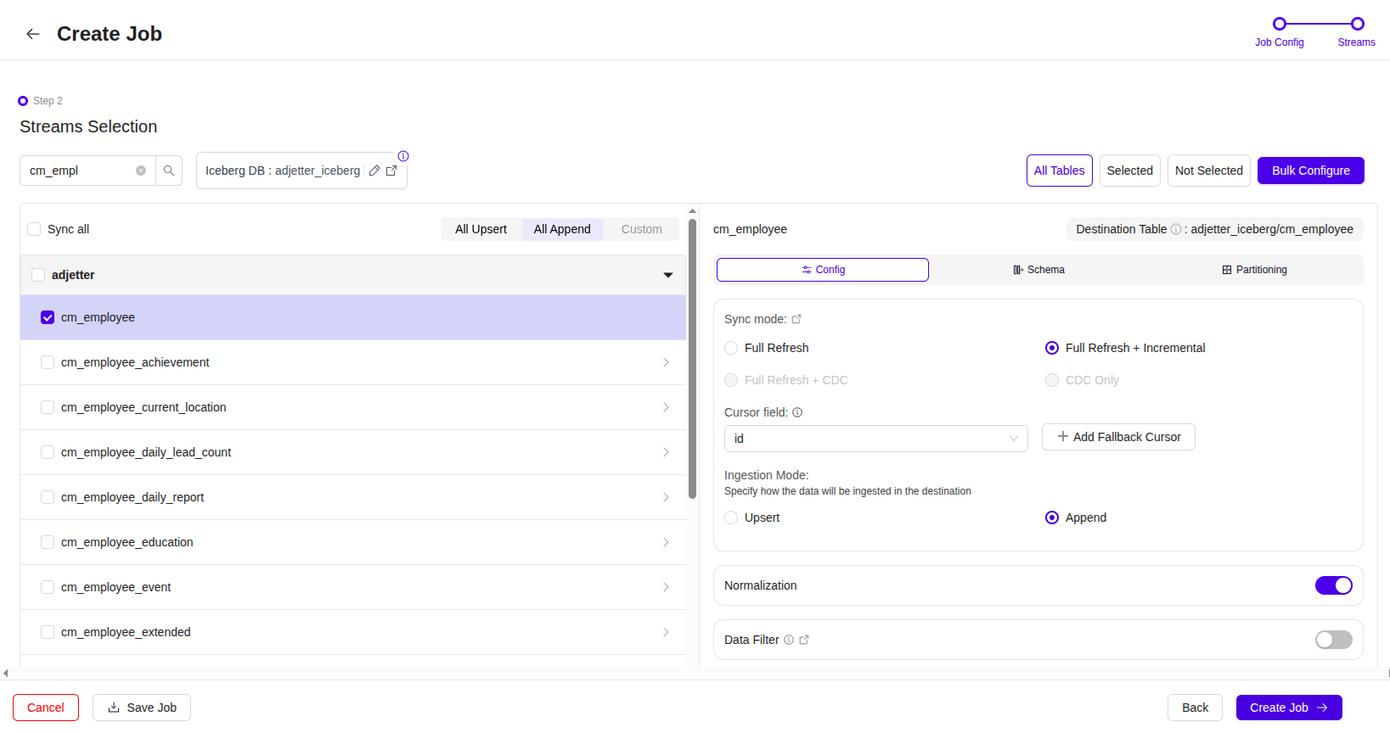Select Full Refresh sync mode

click(731, 348)
